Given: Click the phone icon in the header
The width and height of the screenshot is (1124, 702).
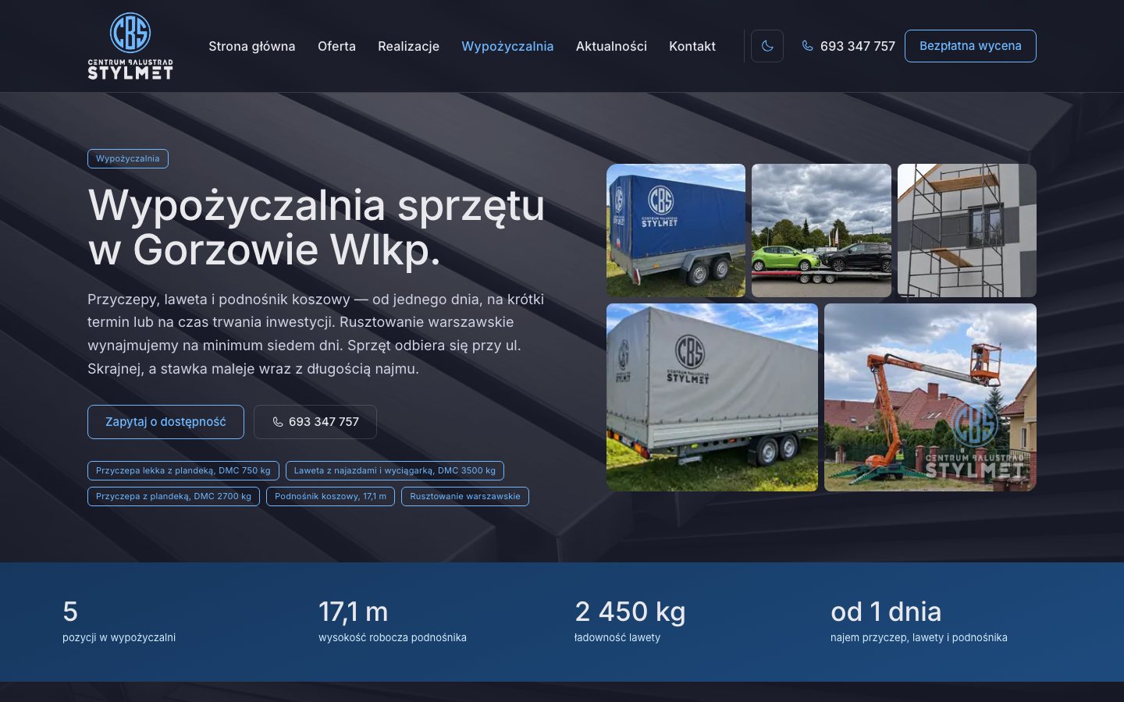Looking at the screenshot, I should pos(807,46).
